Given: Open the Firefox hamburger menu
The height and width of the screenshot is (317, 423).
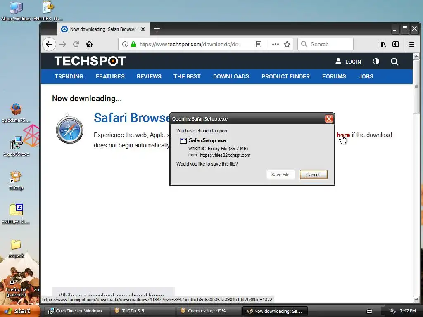Looking at the screenshot, I should [412, 44].
